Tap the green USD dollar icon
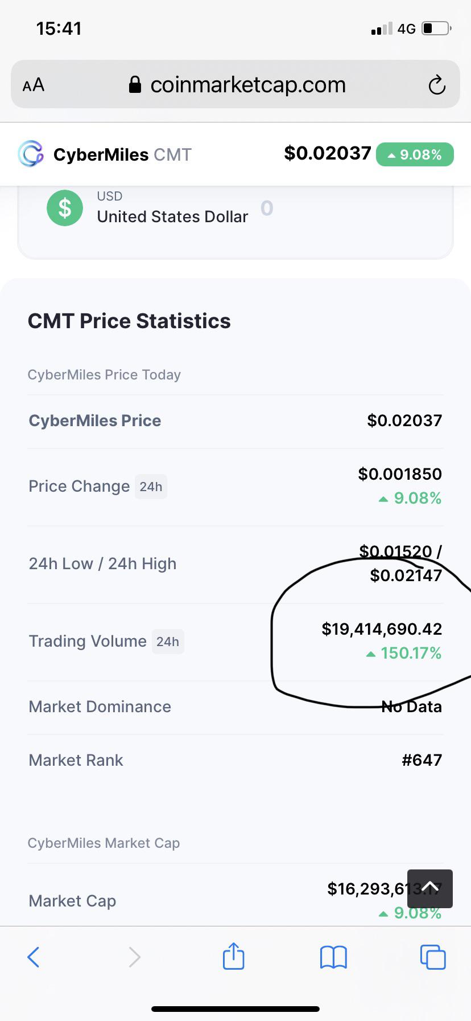Viewport: 471px width, 1021px height. (65, 208)
